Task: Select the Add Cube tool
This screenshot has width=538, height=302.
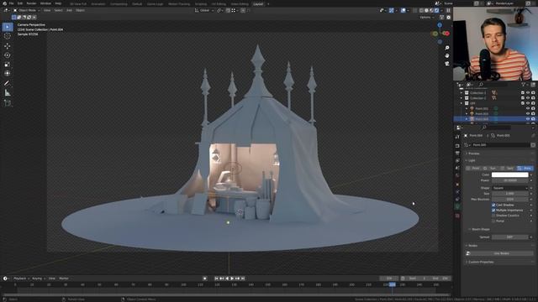Action: pyautogui.click(x=8, y=102)
